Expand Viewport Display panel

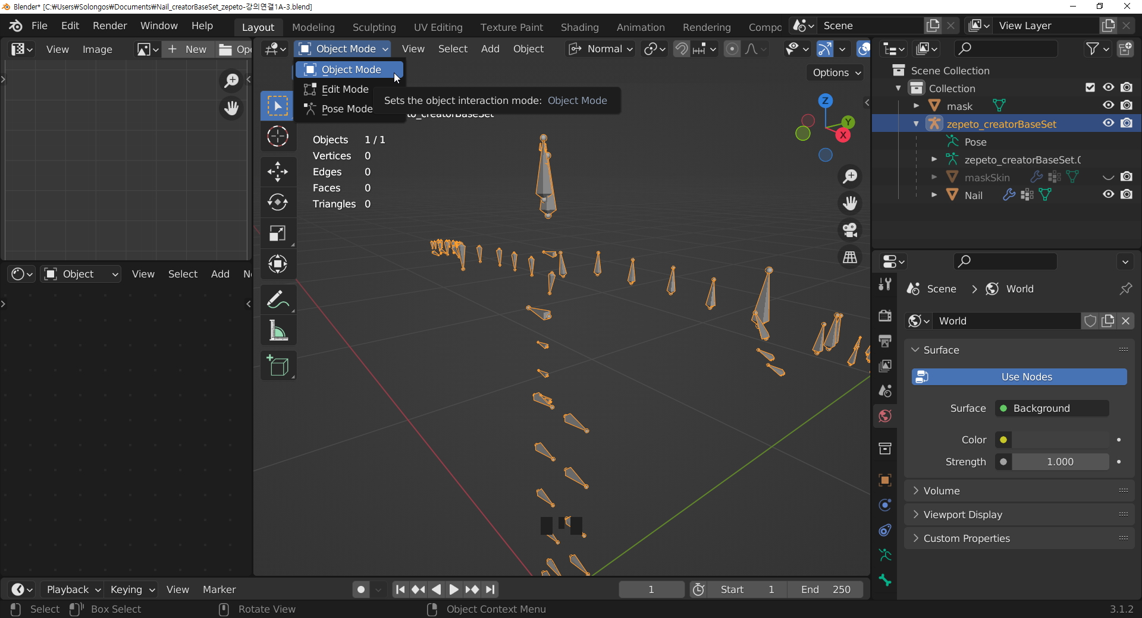(x=1019, y=515)
